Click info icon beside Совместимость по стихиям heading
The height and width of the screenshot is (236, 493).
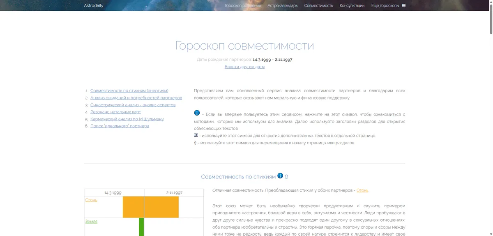pos(280,176)
